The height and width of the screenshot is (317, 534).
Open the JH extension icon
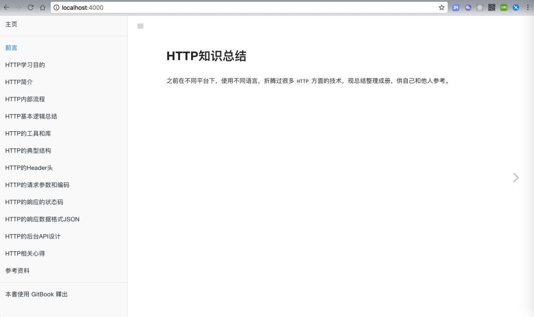(x=456, y=7)
